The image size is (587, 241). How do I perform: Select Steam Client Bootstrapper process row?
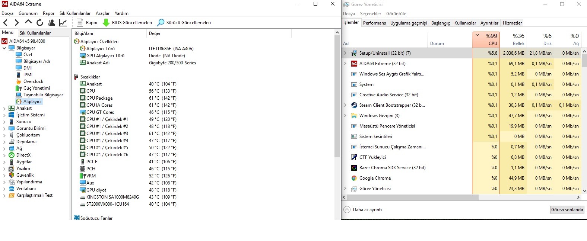point(461,105)
